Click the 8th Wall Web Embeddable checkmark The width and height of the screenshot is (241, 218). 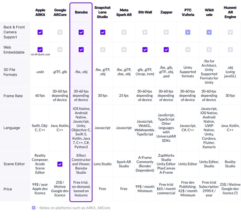[x=145, y=50]
